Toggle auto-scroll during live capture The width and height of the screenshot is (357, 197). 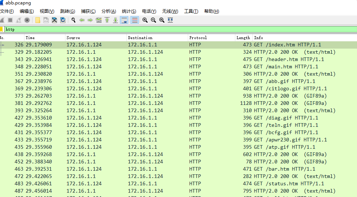pyautogui.click(x=124, y=20)
